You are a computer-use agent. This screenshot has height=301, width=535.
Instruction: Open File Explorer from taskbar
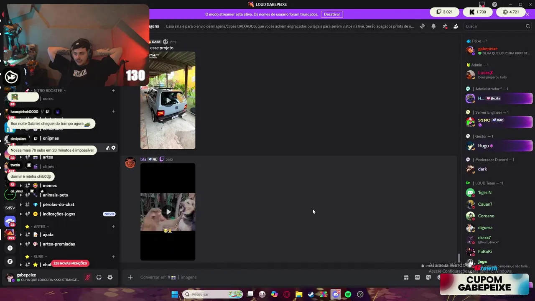[299, 294]
